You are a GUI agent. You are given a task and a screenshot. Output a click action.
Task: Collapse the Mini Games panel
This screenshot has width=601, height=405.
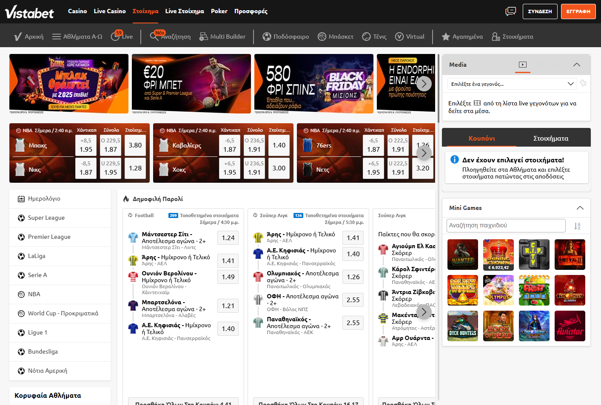(580, 208)
